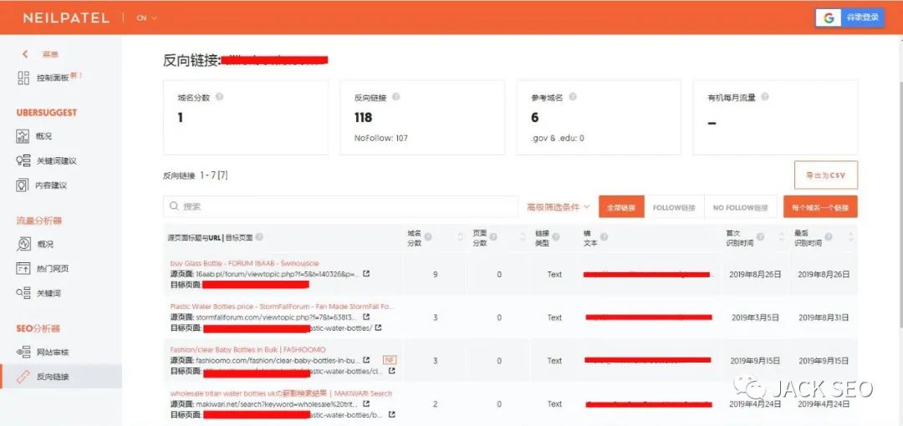
Task: Click help icon in 锚文本 column header
Action: [x=604, y=237]
